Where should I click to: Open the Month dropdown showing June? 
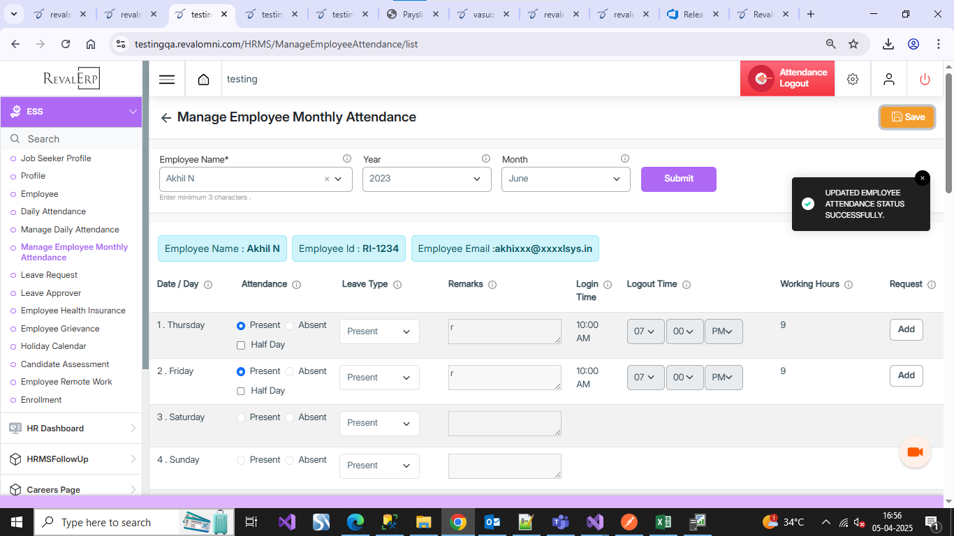[x=565, y=179]
